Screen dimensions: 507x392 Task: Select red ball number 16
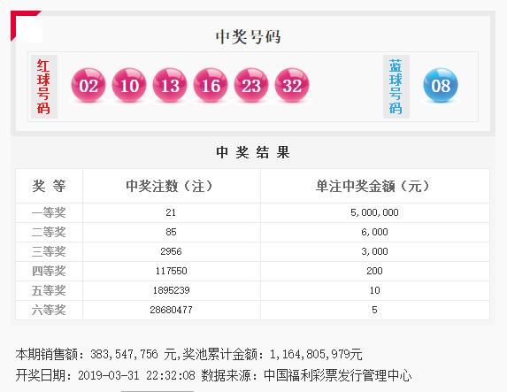click(x=211, y=85)
